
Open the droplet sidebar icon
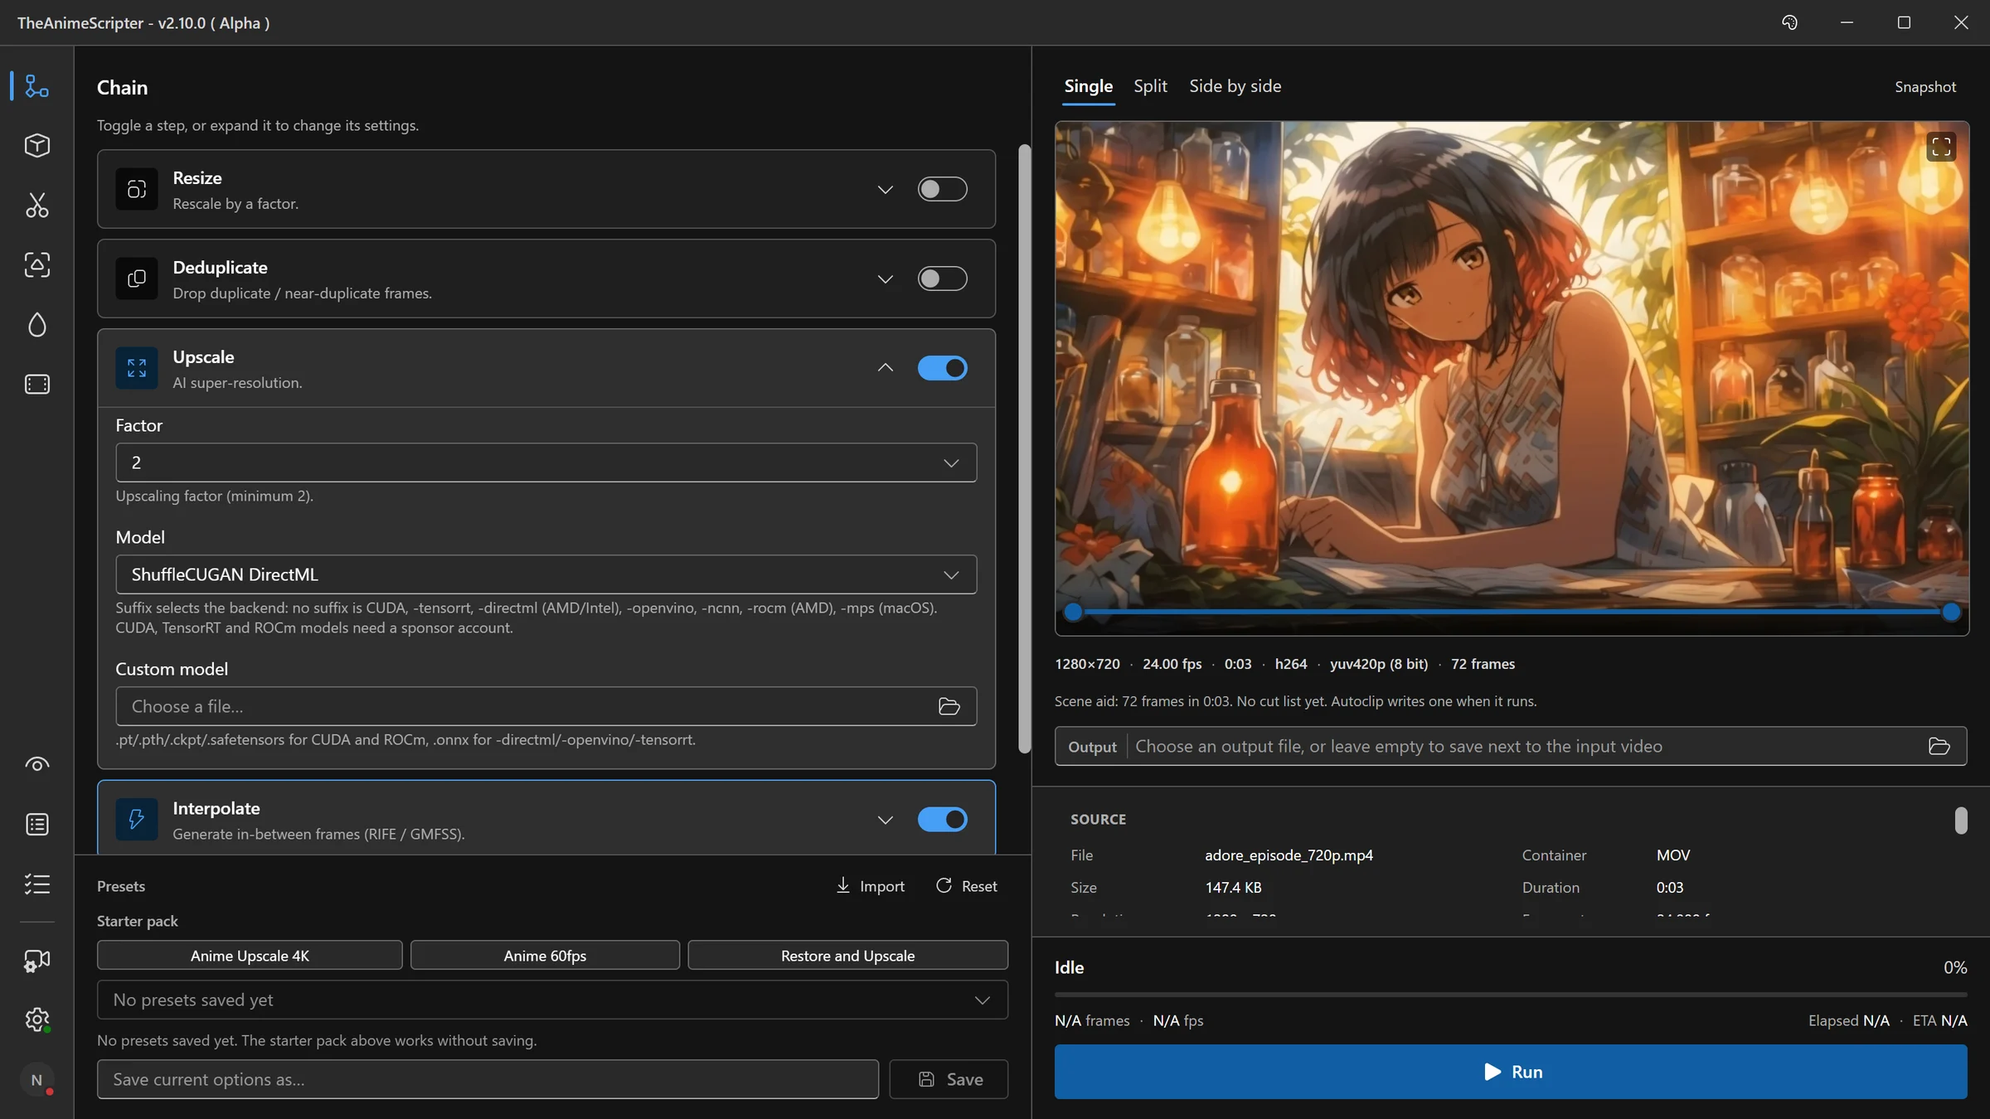pos(36,325)
